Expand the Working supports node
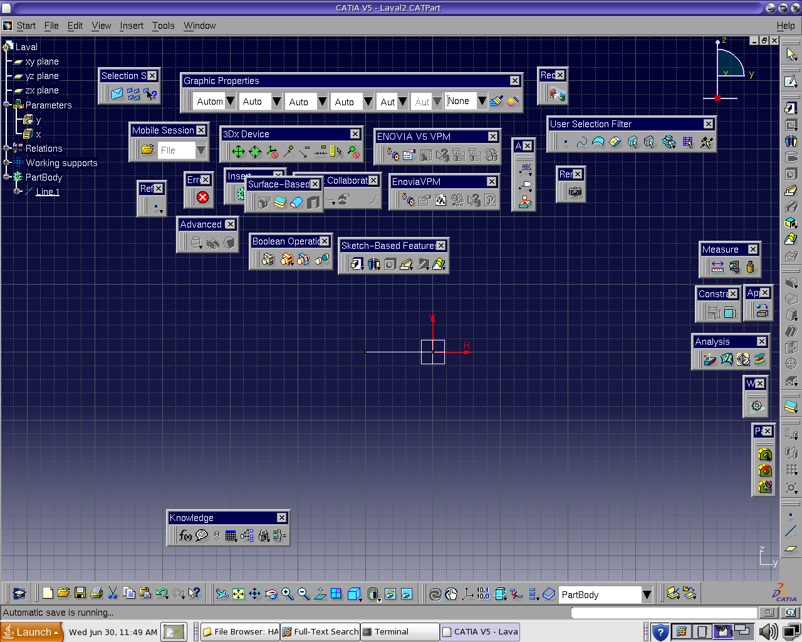 tap(7, 162)
